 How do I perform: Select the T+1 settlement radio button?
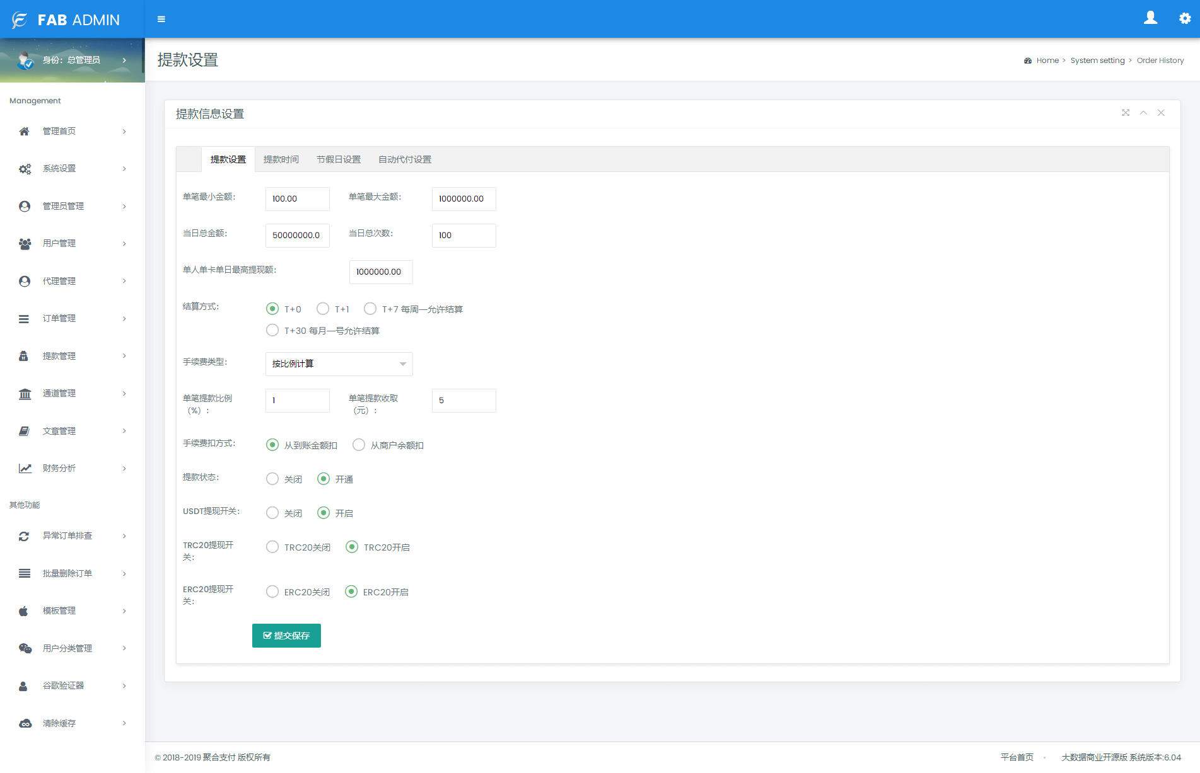coord(323,309)
